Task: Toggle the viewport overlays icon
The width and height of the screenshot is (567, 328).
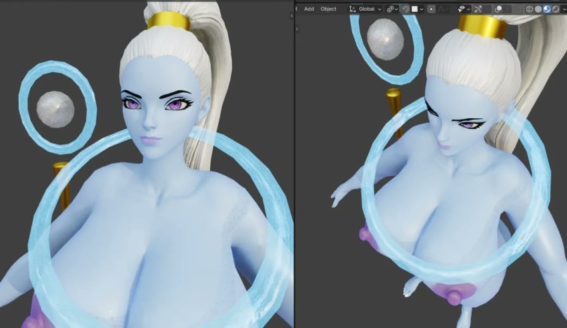Action: [x=498, y=9]
